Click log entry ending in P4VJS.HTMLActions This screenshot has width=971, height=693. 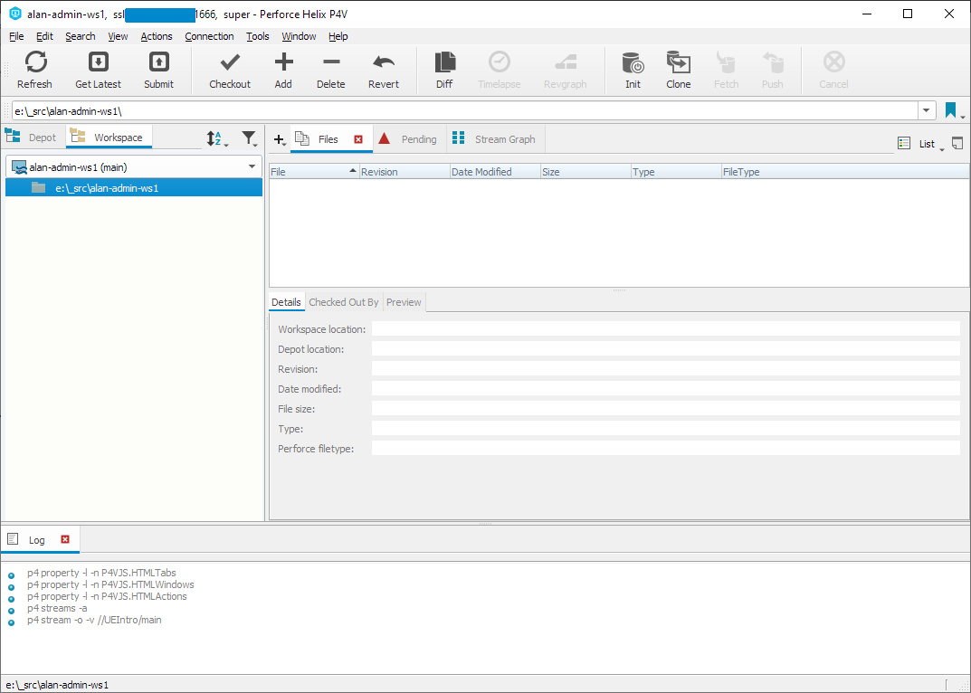tap(107, 596)
